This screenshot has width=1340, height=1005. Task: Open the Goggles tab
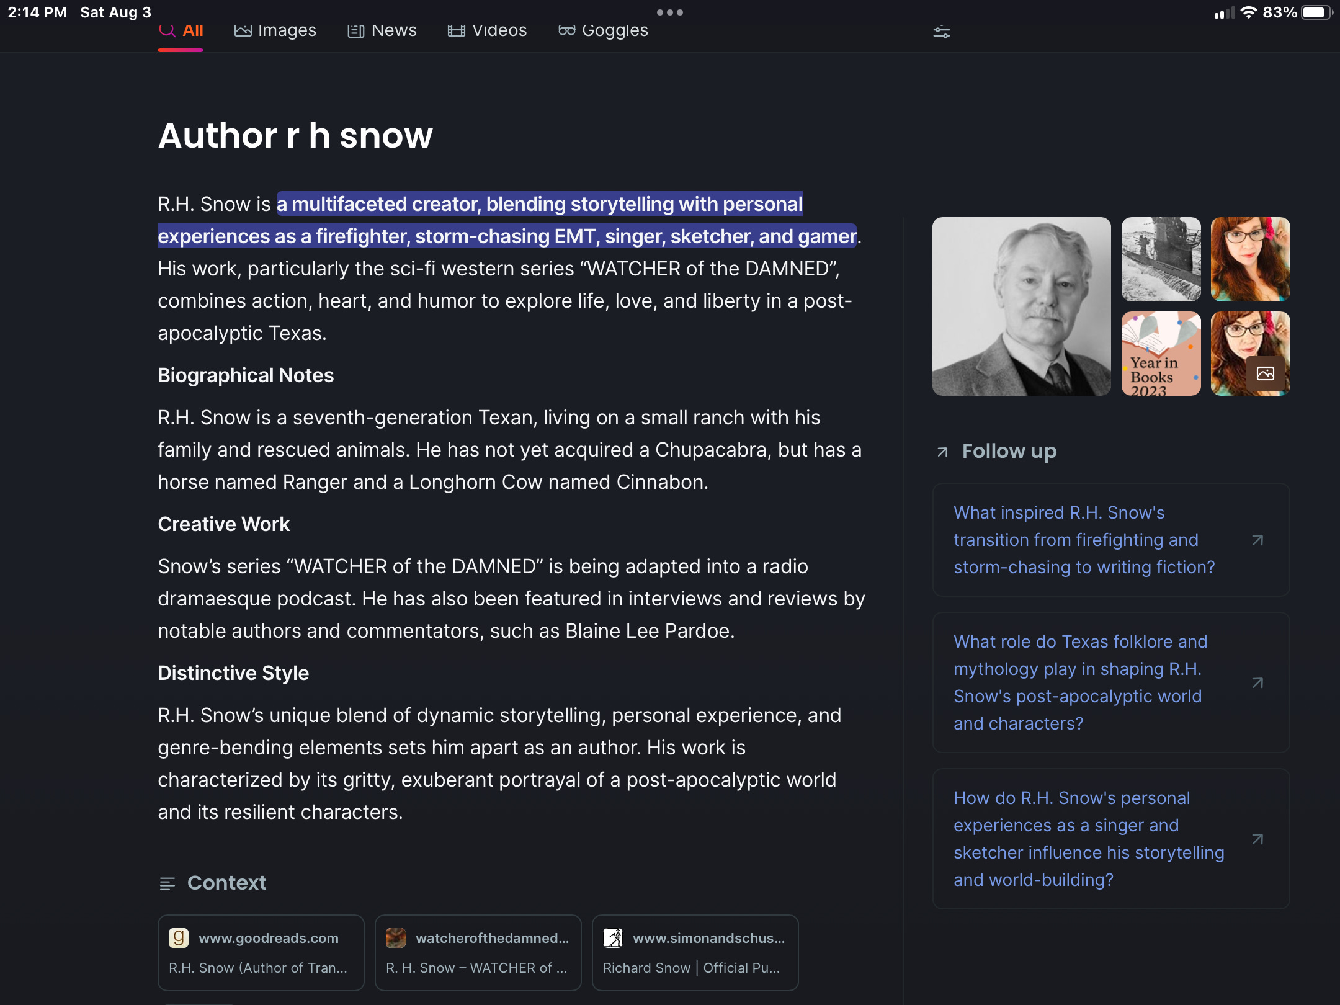pos(603,30)
